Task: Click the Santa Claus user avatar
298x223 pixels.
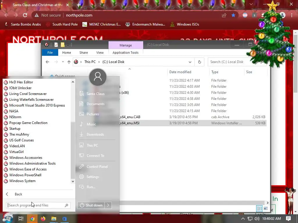Action: pos(98,77)
